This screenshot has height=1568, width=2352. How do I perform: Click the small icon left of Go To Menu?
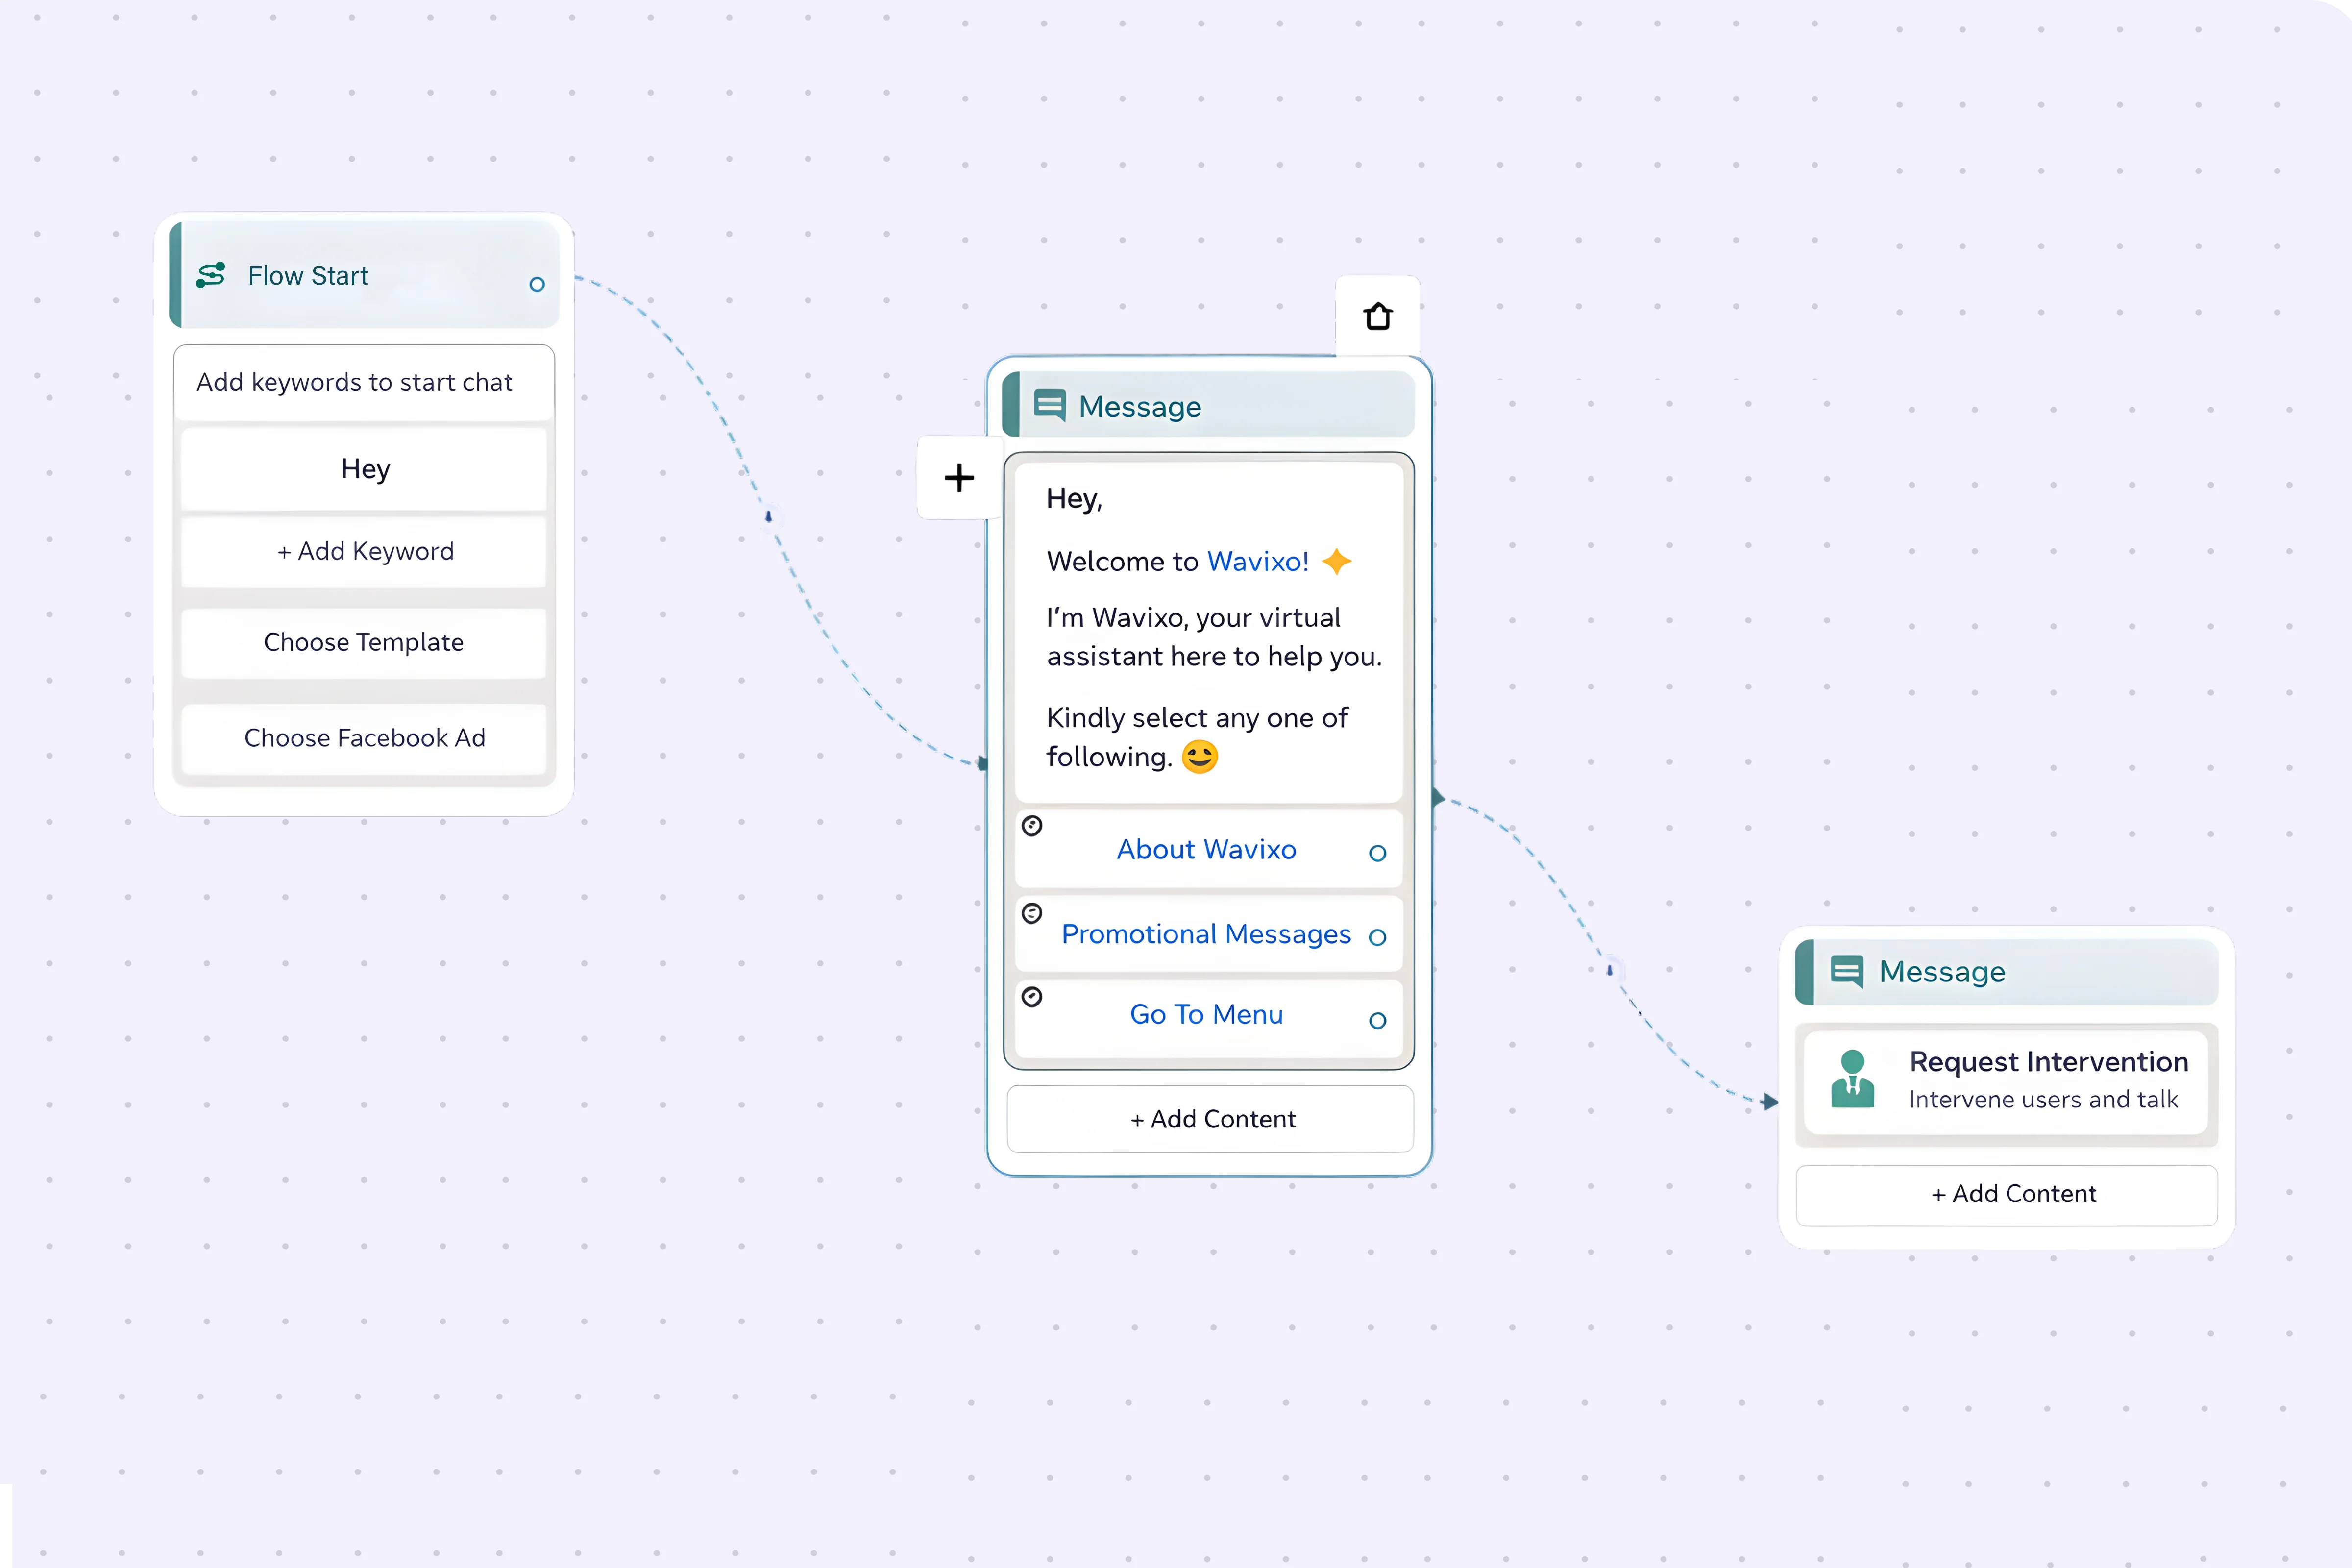pos(1032,997)
